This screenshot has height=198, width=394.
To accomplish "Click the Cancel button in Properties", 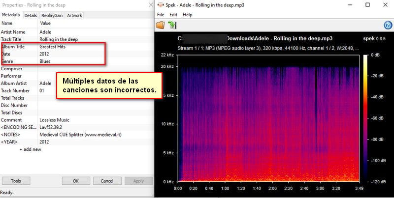I will coord(107,181).
